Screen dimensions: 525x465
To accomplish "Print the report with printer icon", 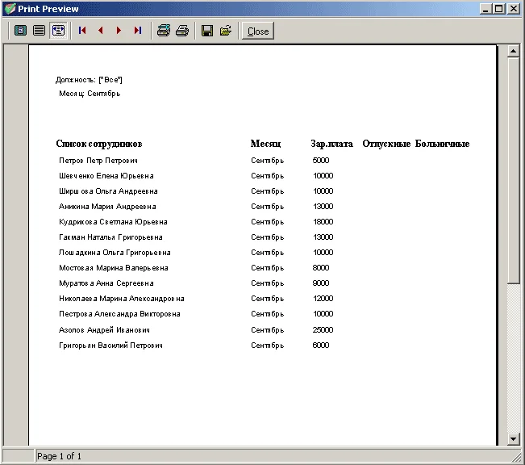I will coord(182,31).
